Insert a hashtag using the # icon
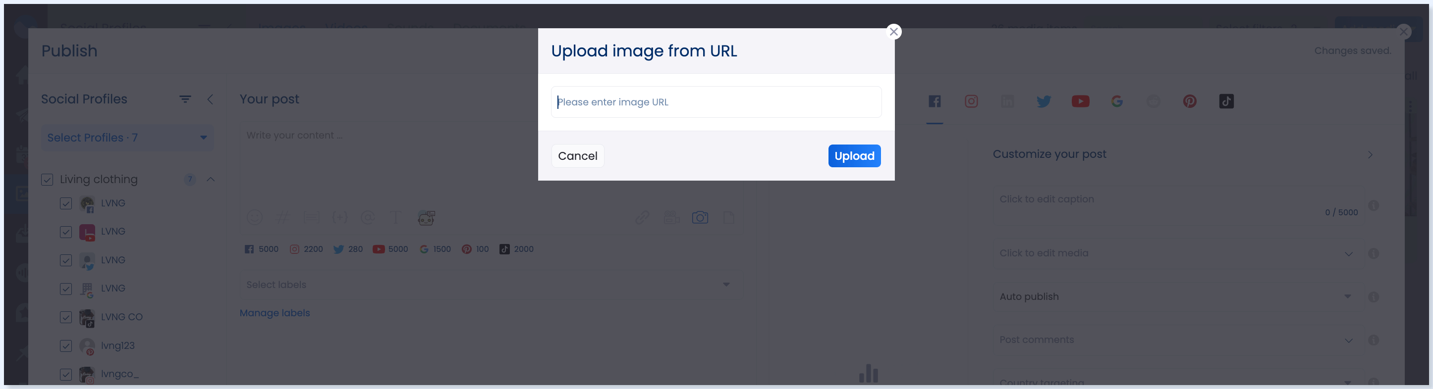The height and width of the screenshot is (389, 1433). (282, 217)
